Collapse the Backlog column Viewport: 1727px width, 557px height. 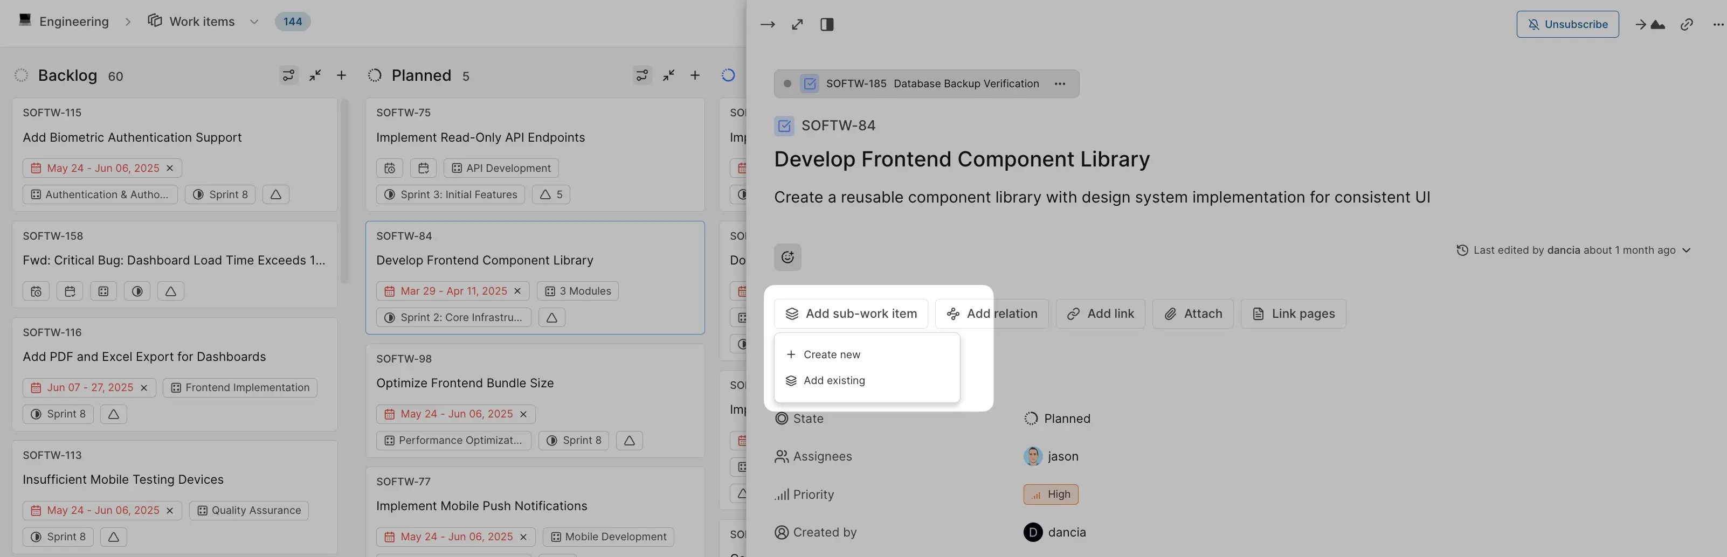coord(315,76)
